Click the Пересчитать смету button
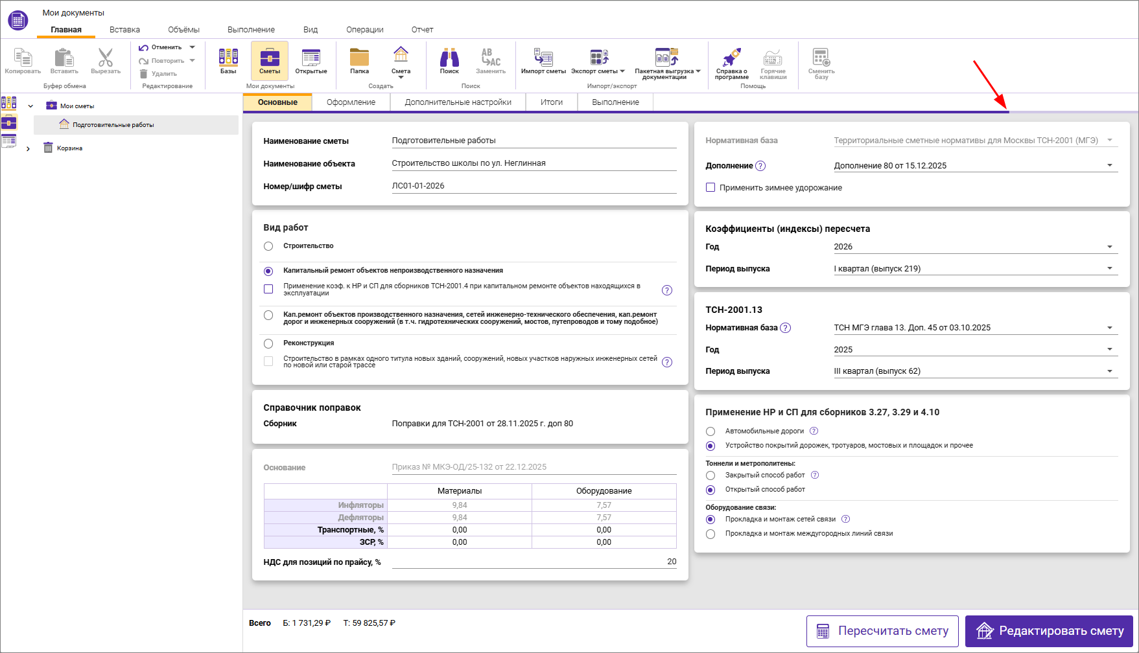Screen dimensions: 1139x653 click(882, 631)
